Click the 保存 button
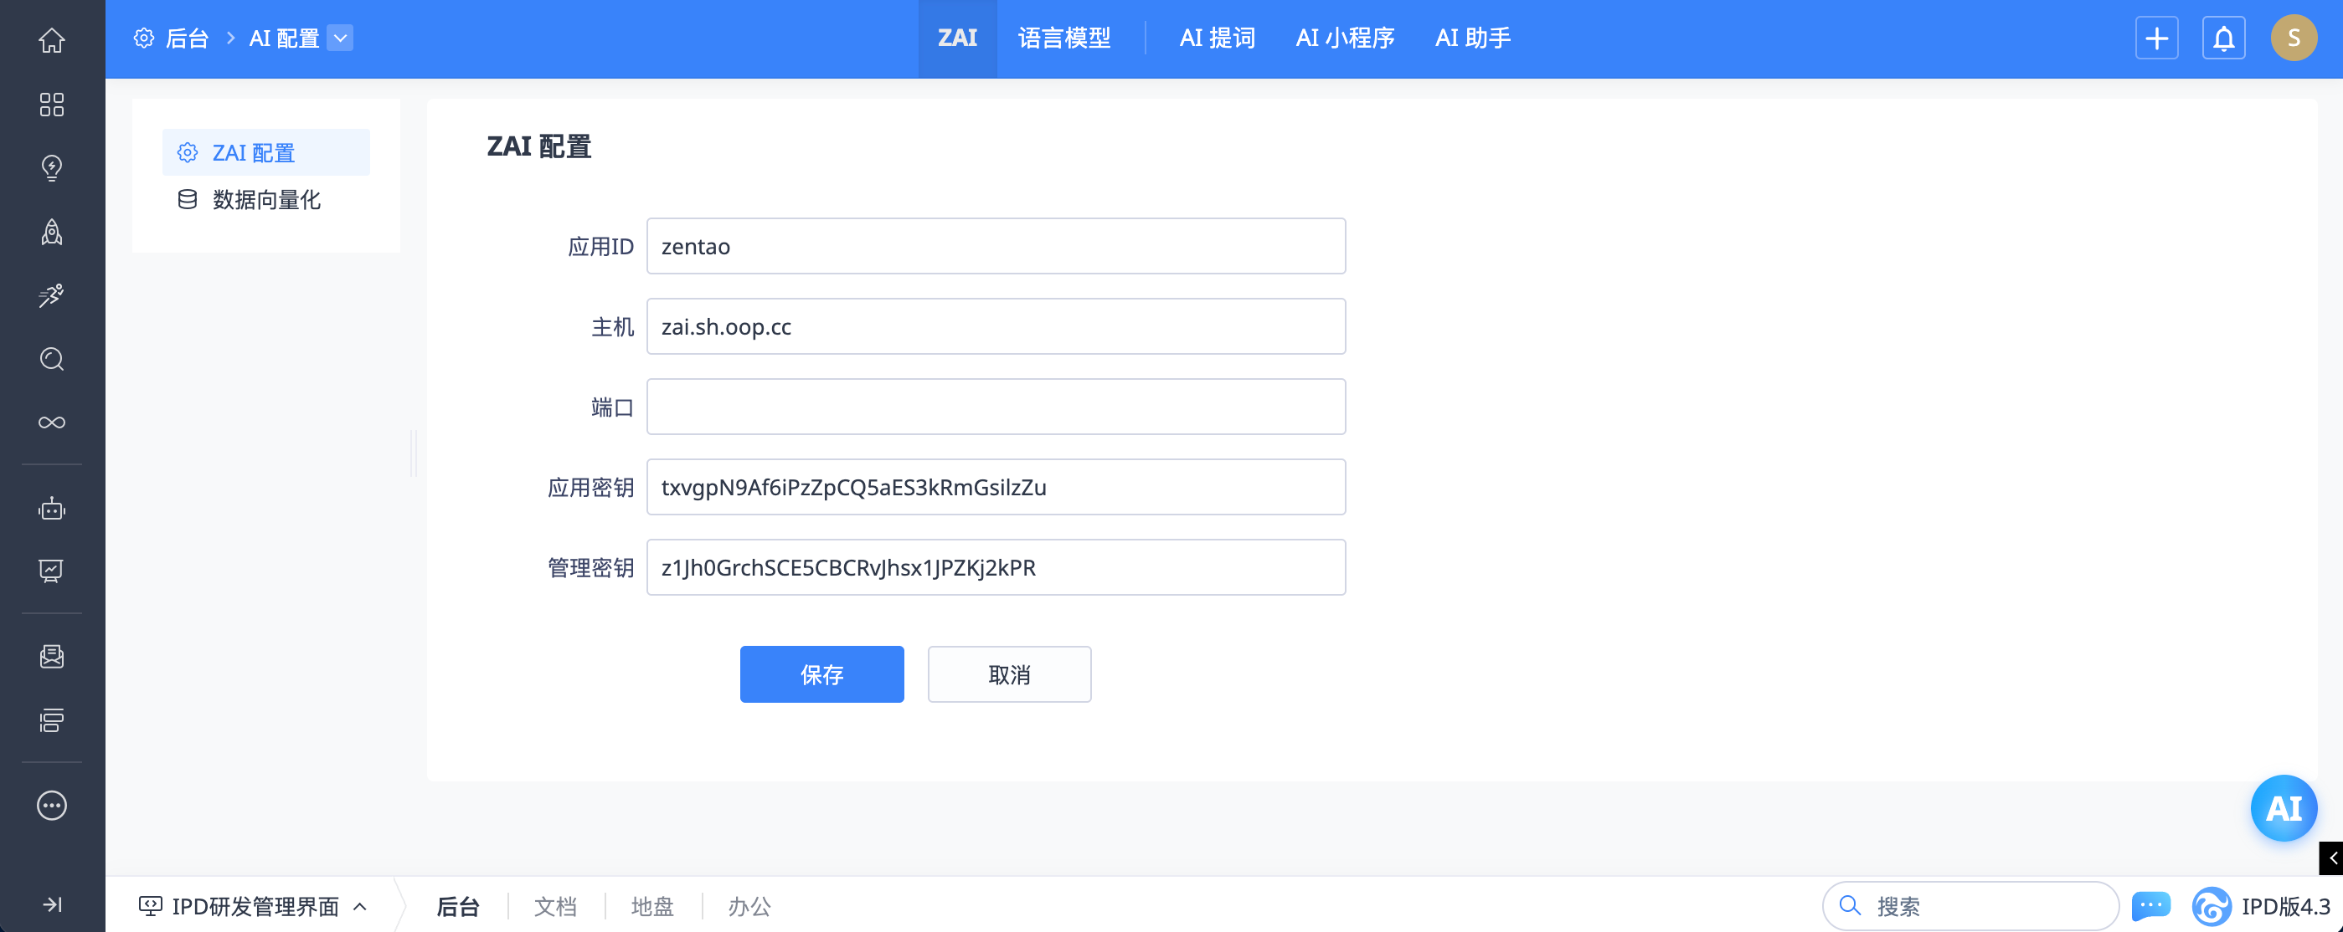This screenshot has width=2343, height=932. (x=821, y=674)
